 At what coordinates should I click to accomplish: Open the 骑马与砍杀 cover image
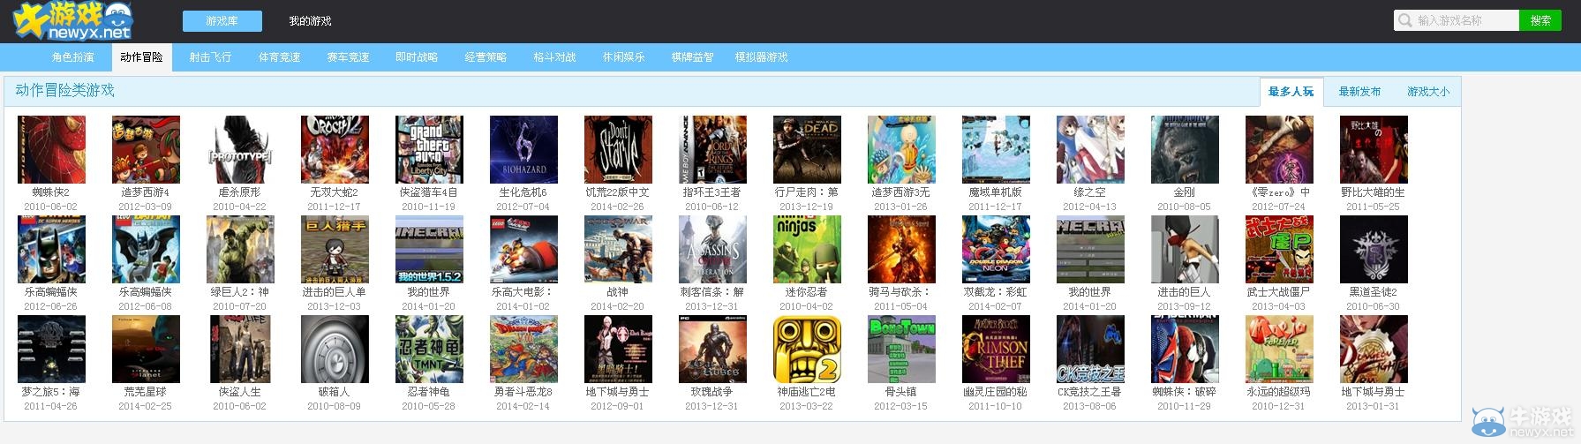coord(901,249)
